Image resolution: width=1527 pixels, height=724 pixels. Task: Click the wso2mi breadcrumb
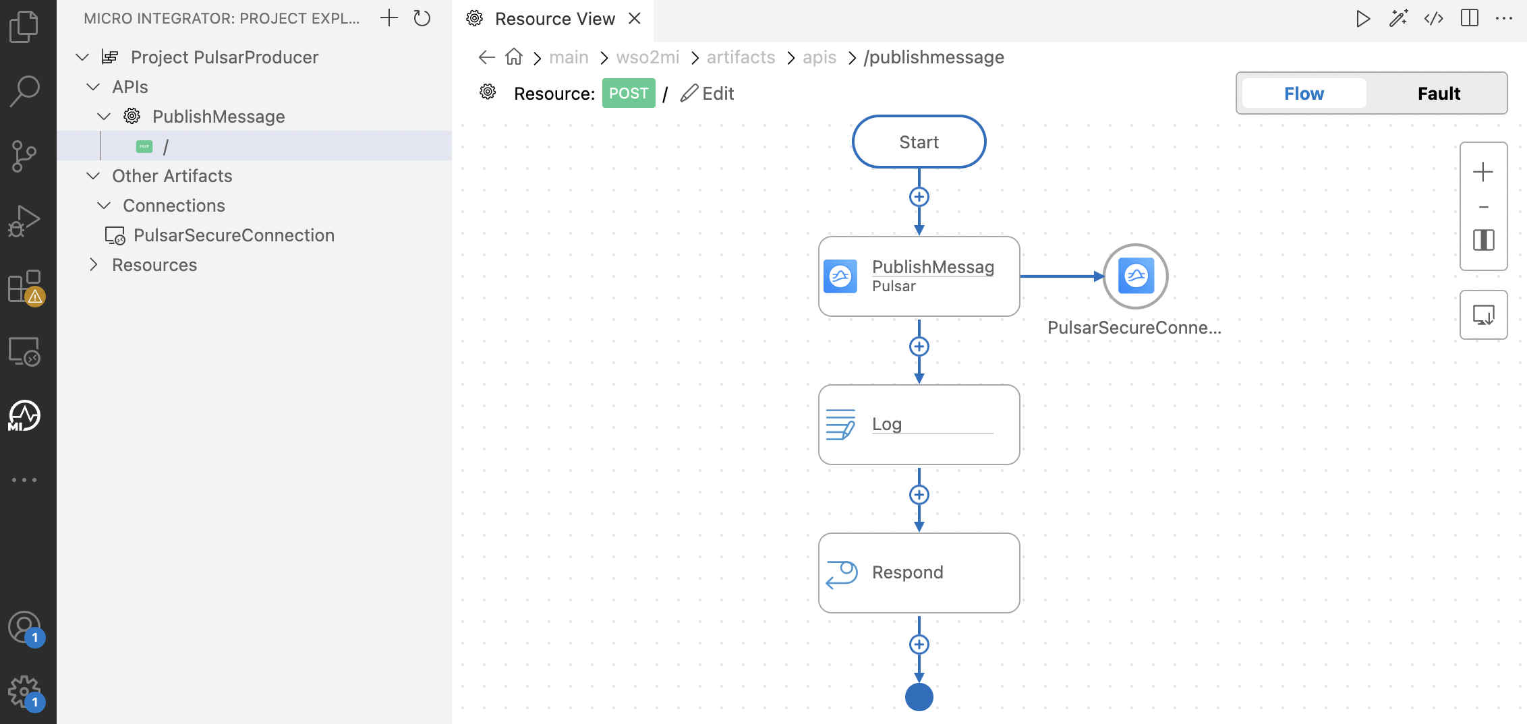(x=647, y=57)
